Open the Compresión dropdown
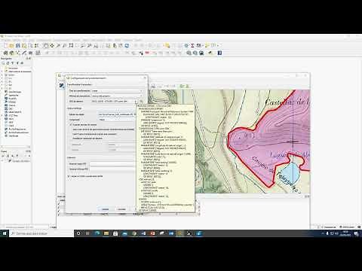 coord(117,120)
